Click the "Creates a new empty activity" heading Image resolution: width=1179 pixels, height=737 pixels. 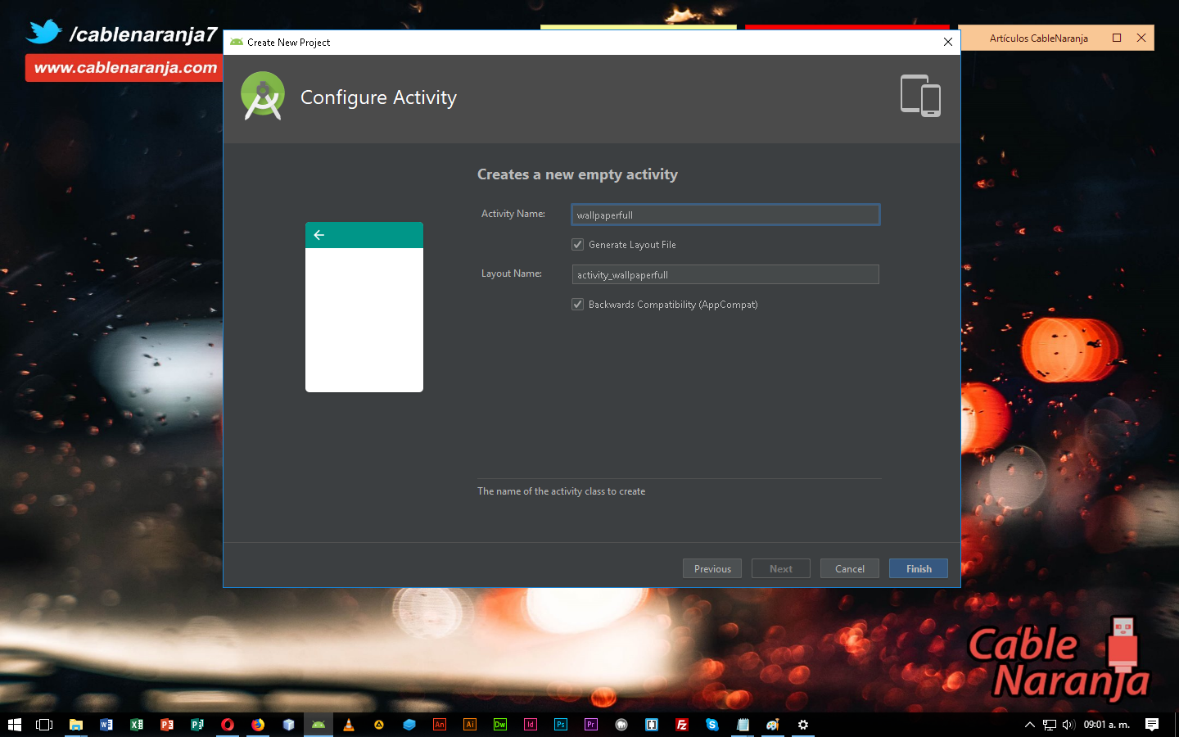(x=577, y=174)
